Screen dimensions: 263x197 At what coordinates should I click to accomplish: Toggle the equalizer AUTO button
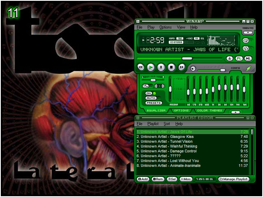click(x=151, y=98)
